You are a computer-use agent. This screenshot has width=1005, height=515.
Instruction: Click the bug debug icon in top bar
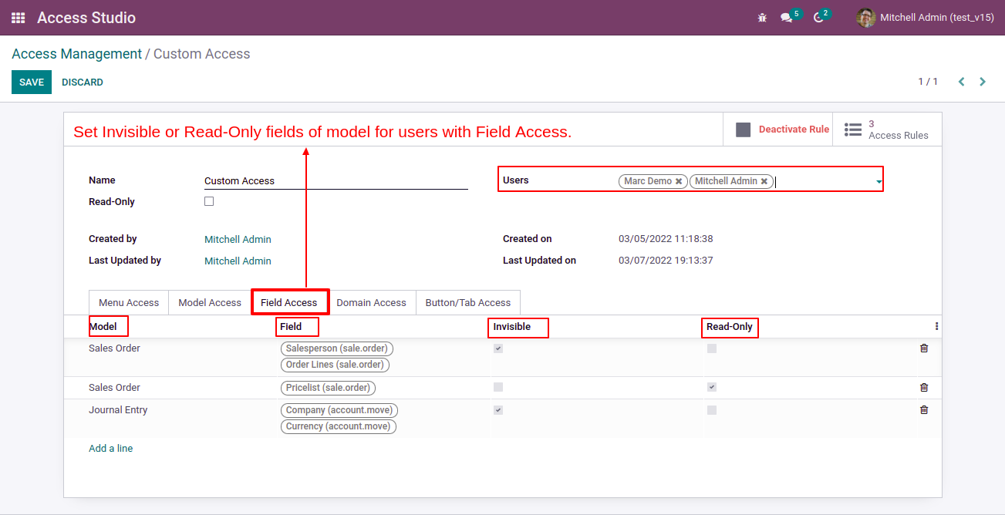click(762, 18)
